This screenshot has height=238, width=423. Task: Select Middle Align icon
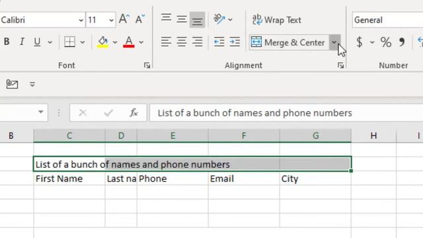(182, 19)
